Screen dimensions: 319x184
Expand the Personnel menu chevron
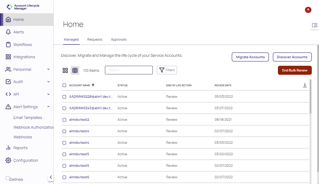[48, 69]
